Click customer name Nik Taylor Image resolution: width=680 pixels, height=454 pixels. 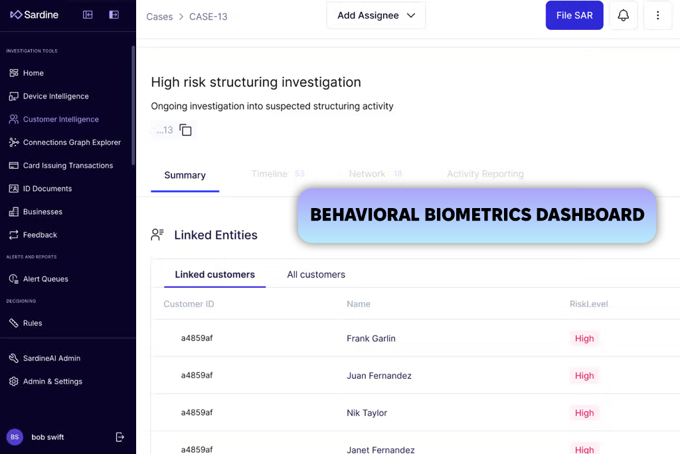[367, 413]
